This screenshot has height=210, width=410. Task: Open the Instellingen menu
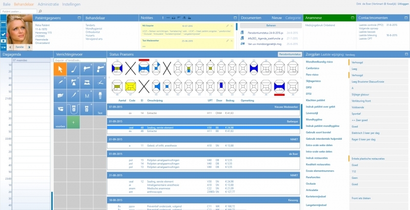pos(72,3)
